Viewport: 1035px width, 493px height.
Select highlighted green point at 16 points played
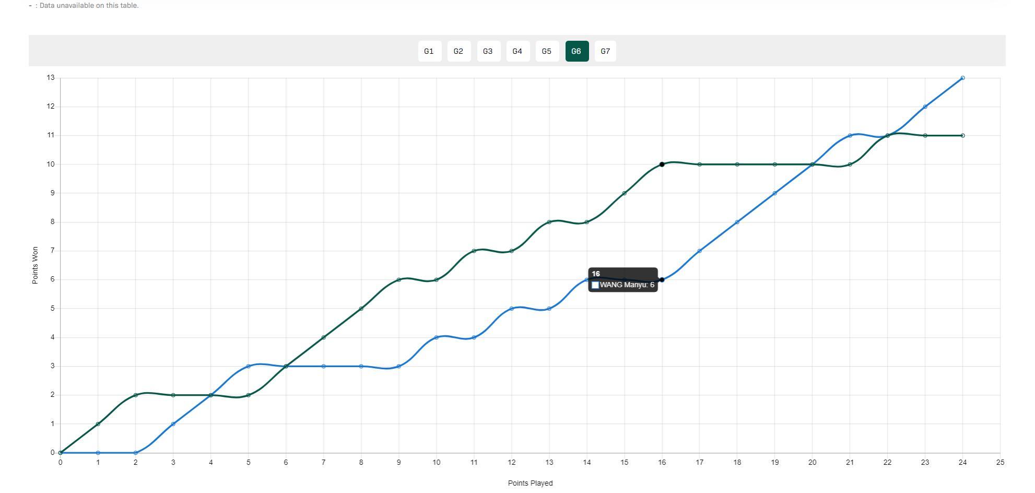(662, 165)
